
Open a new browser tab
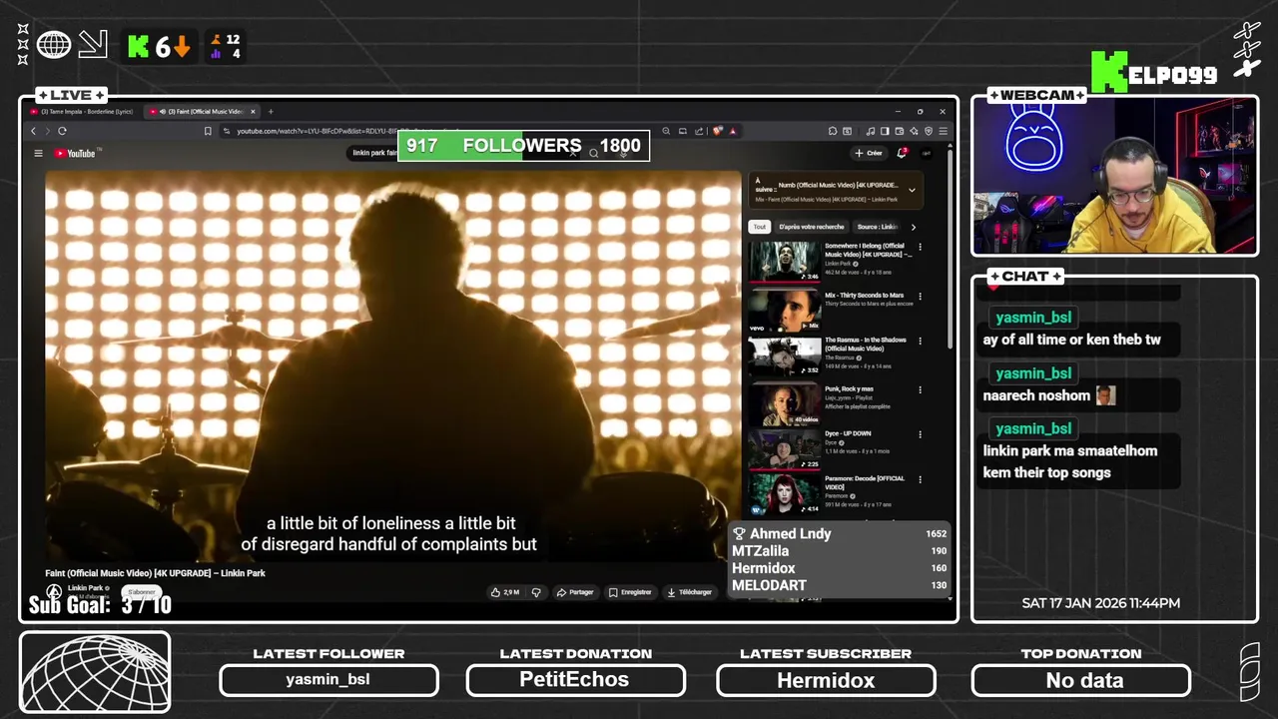coord(271,112)
